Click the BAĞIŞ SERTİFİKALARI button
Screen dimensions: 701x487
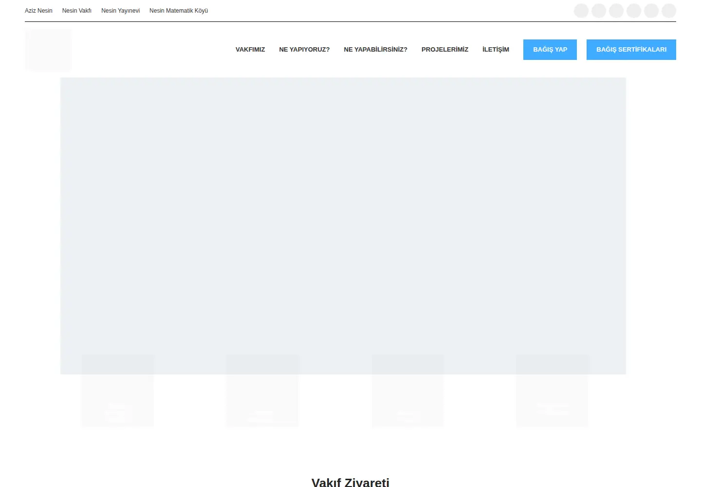tap(631, 50)
